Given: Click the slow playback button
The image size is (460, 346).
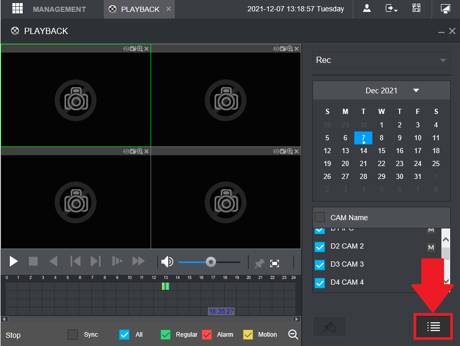Looking at the screenshot, I should point(117,261).
